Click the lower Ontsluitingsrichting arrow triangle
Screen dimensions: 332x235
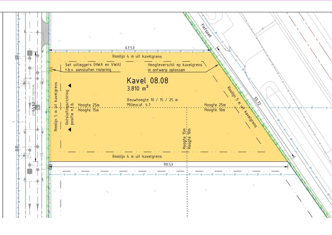click(x=70, y=130)
